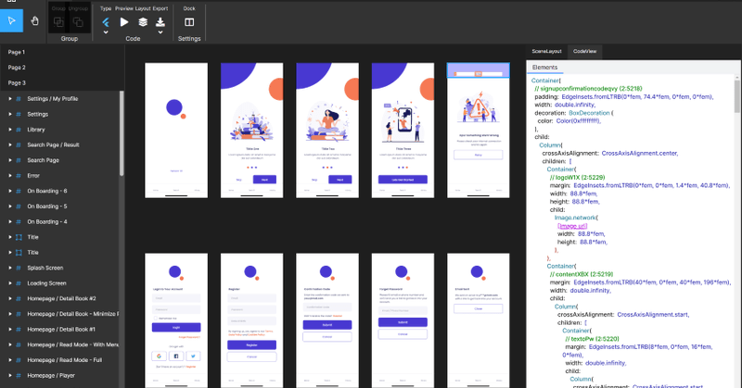Toggle the Dock panel icon

(189, 22)
